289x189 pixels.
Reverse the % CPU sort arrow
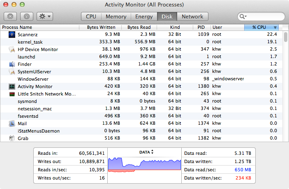pos(275,28)
